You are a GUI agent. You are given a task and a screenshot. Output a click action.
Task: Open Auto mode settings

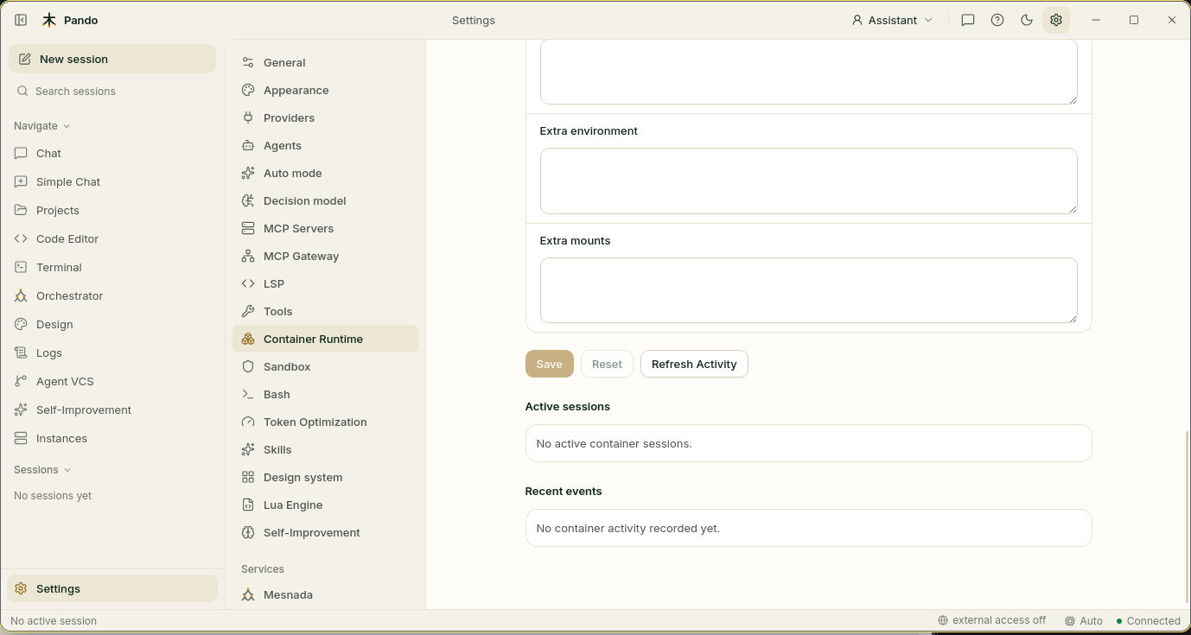(x=325, y=173)
